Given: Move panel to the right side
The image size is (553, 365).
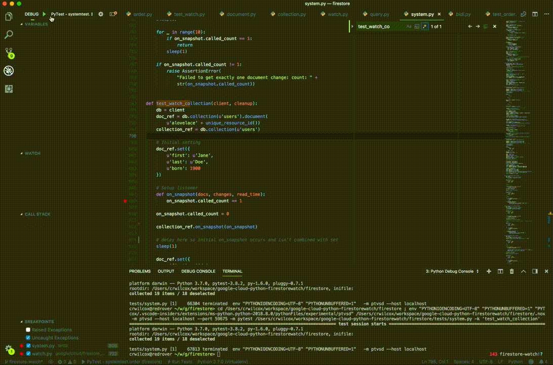Looking at the screenshot, I should [x=535, y=271].
